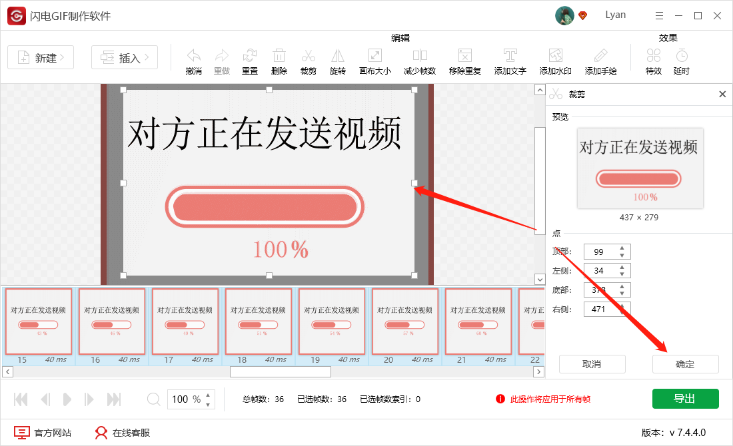The height and width of the screenshot is (446, 733).
Task: Click the 删除 (delete) icon
Action: (x=279, y=60)
